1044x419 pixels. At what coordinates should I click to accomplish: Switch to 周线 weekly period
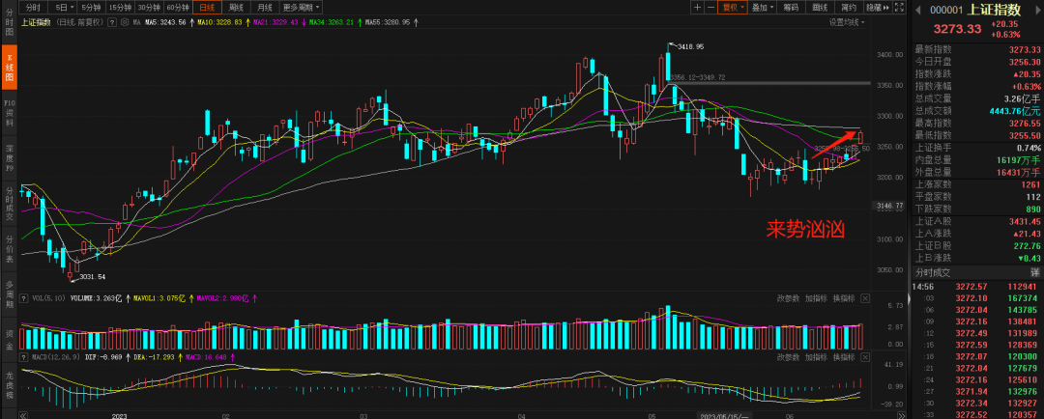237,8
